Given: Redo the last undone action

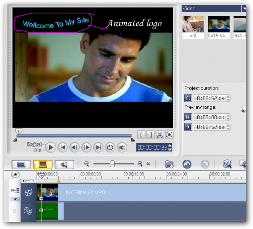Looking at the screenshot, I should point(205,164).
